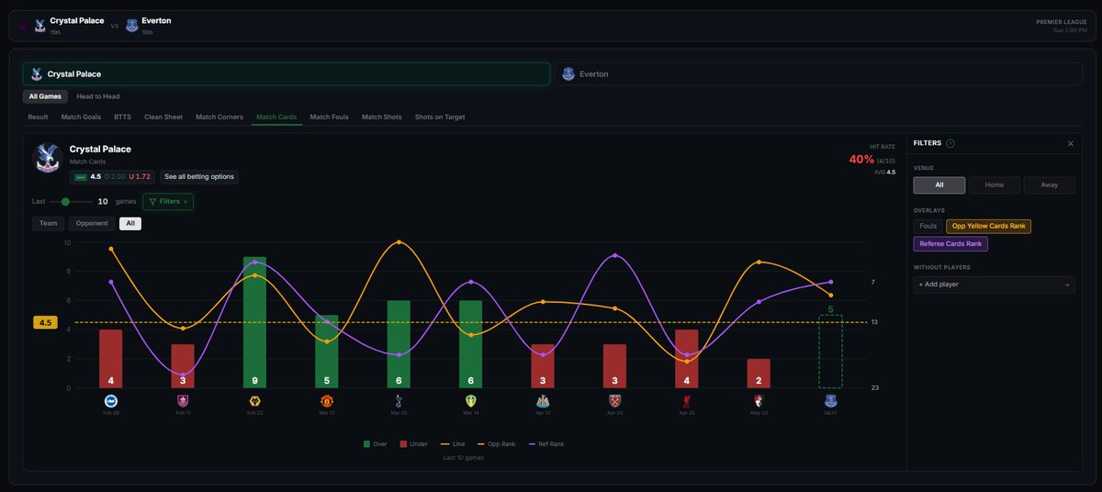Click the Liverpool badge under Apr 25

click(686, 401)
